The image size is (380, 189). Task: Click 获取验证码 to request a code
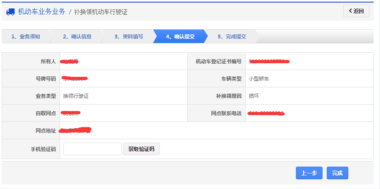(141, 149)
